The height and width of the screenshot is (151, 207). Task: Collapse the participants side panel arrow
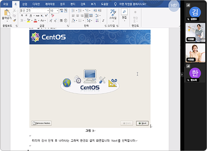[182, 74]
